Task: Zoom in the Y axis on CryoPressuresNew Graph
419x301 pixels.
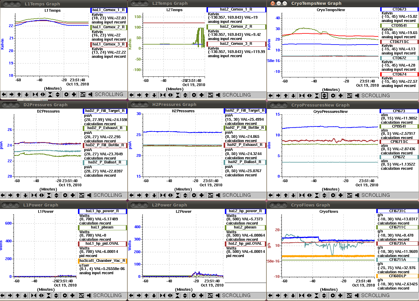Action: (317, 195)
